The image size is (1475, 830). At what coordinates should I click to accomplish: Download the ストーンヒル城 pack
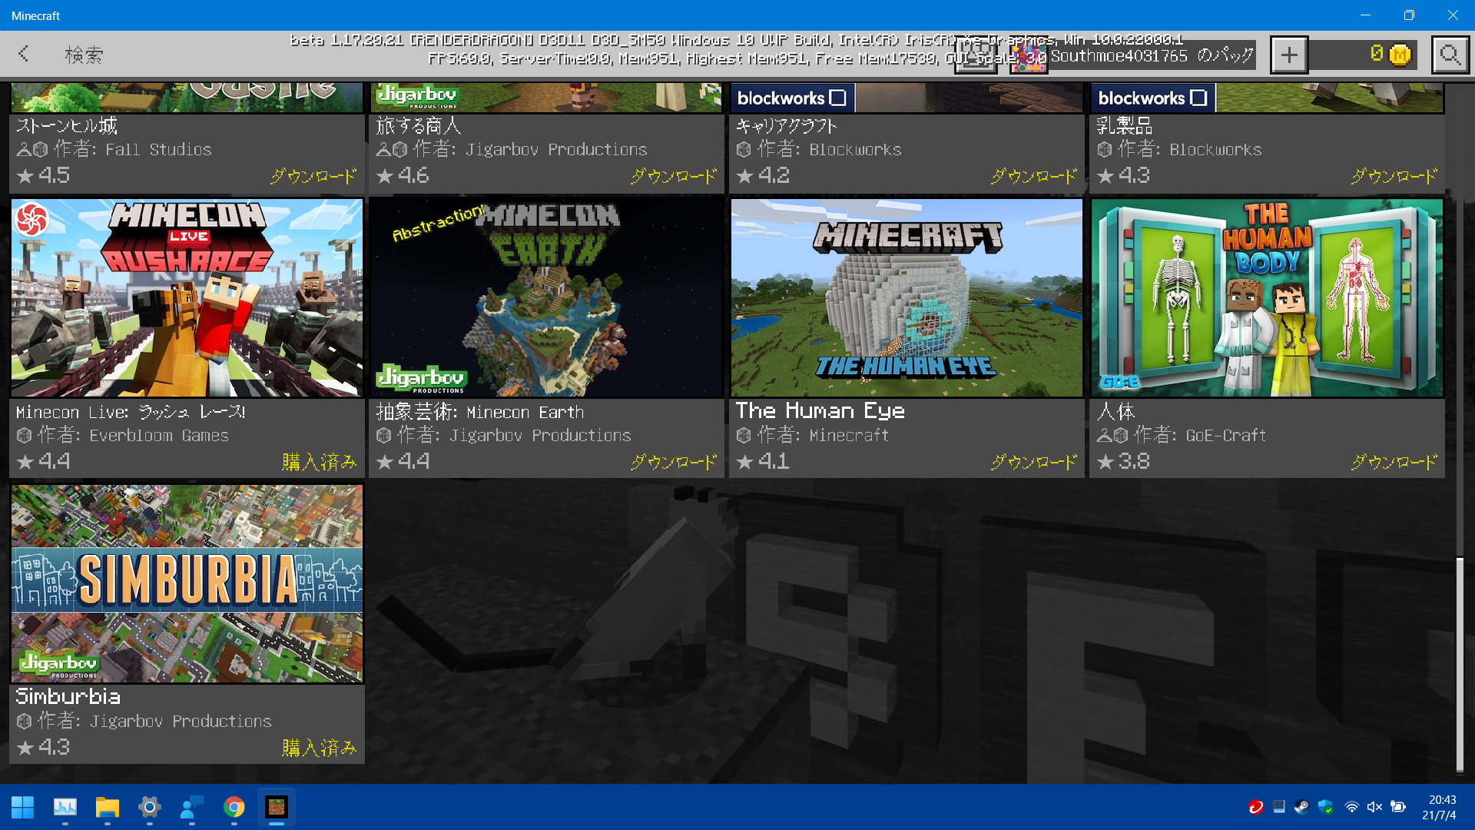click(x=313, y=176)
